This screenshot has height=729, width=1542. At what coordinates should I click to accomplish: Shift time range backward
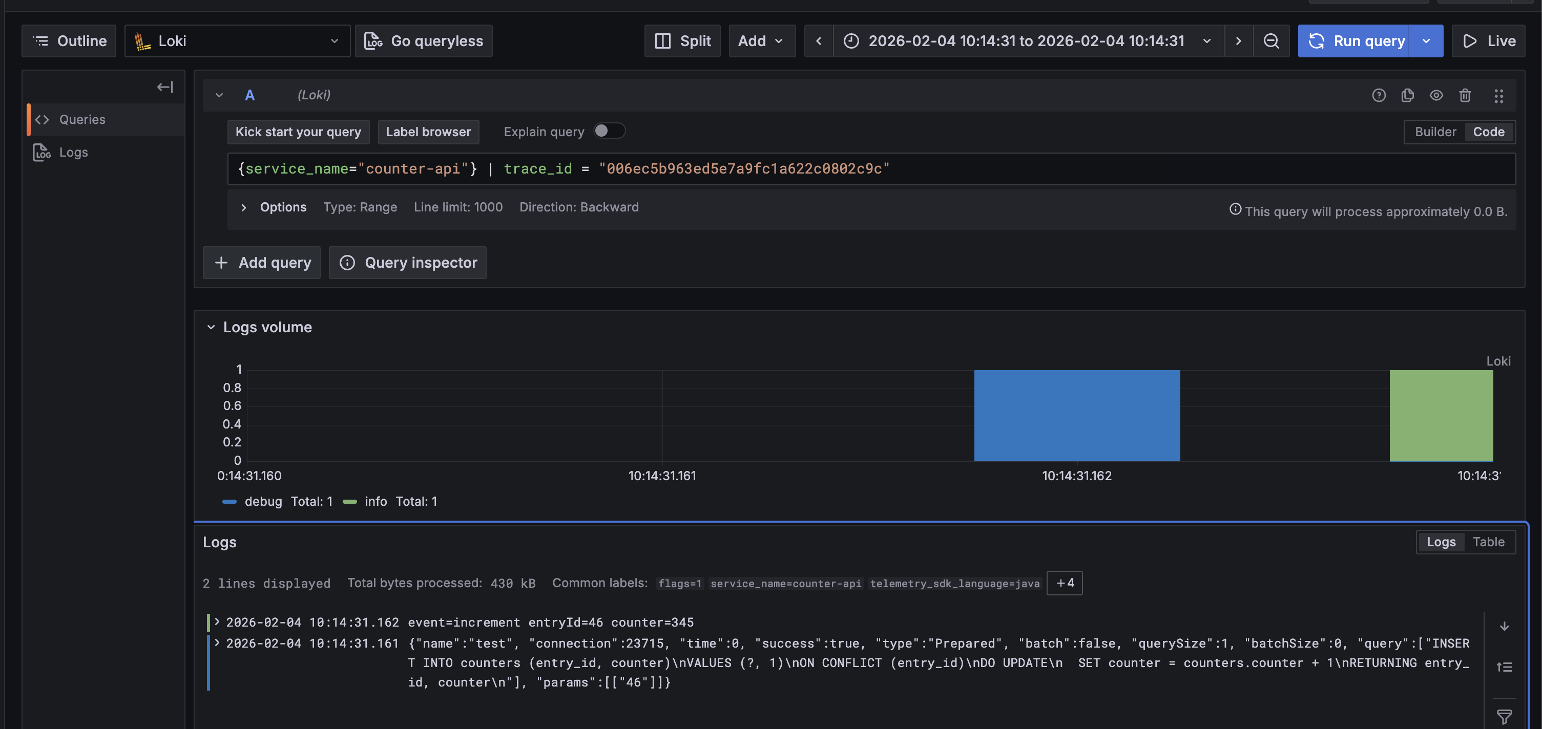coord(818,40)
